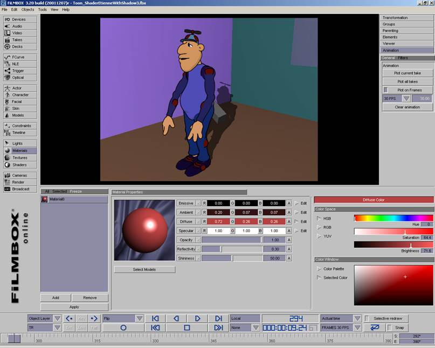Image resolution: width=435 pixels, height=348 pixels.
Task: Open the Audio panel
Action: coord(20,26)
